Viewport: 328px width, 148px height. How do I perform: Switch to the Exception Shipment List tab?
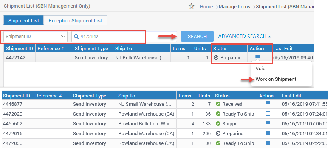(75, 20)
